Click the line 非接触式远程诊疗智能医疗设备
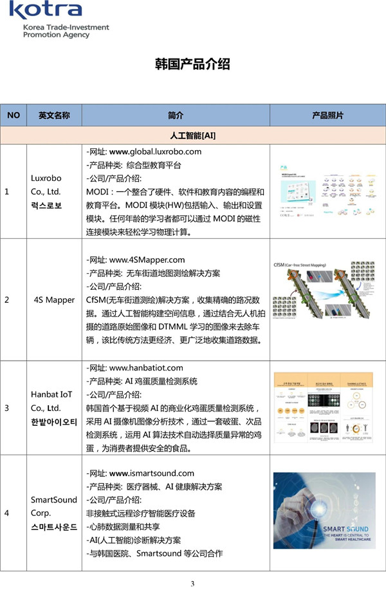The width and height of the screenshot is (386, 590). coord(141,513)
